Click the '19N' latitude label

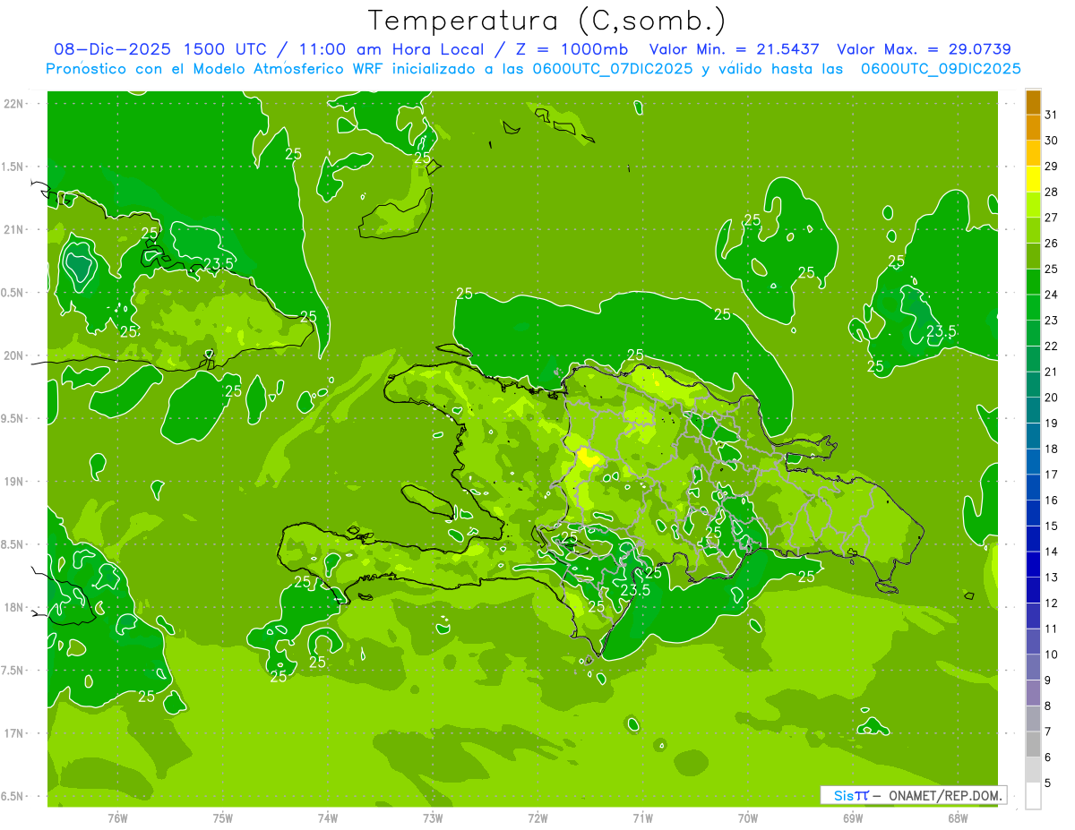point(14,482)
